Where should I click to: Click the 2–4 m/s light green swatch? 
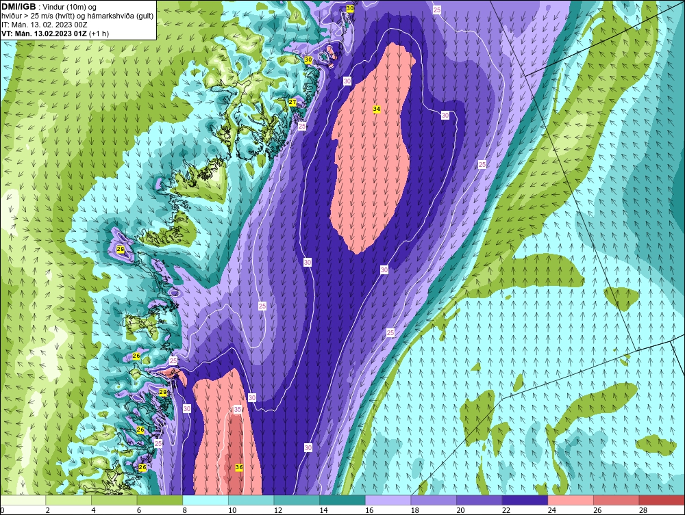point(68,500)
